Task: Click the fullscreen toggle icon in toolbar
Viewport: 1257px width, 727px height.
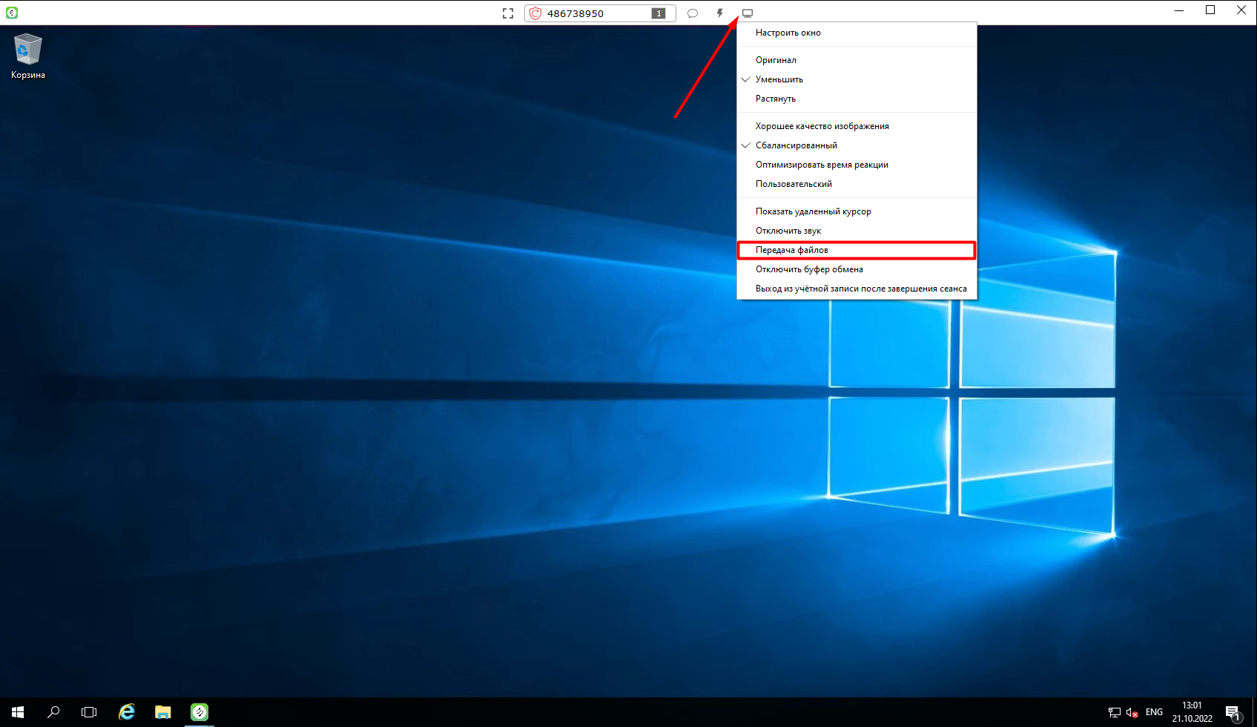Action: coord(508,13)
